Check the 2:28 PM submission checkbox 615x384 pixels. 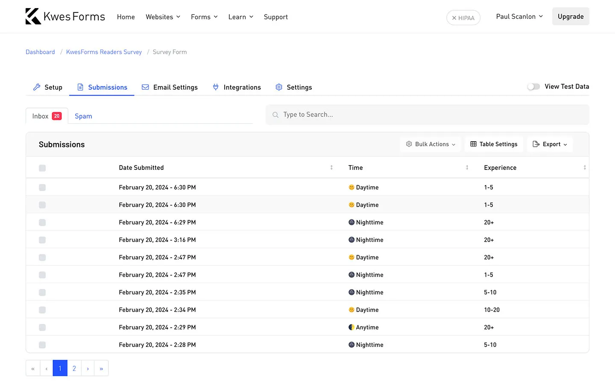(42, 345)
